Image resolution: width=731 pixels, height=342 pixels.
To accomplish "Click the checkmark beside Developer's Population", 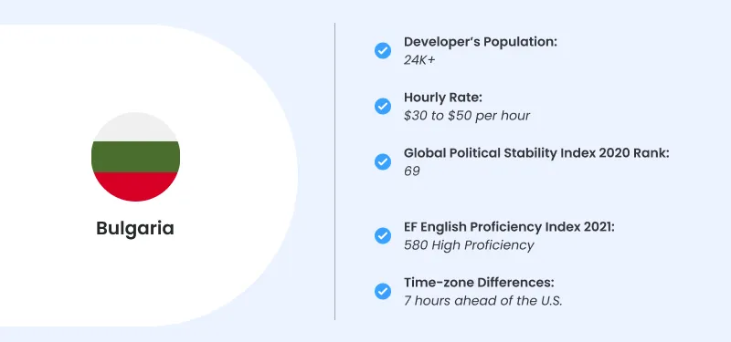I will (x=383, y=50).
